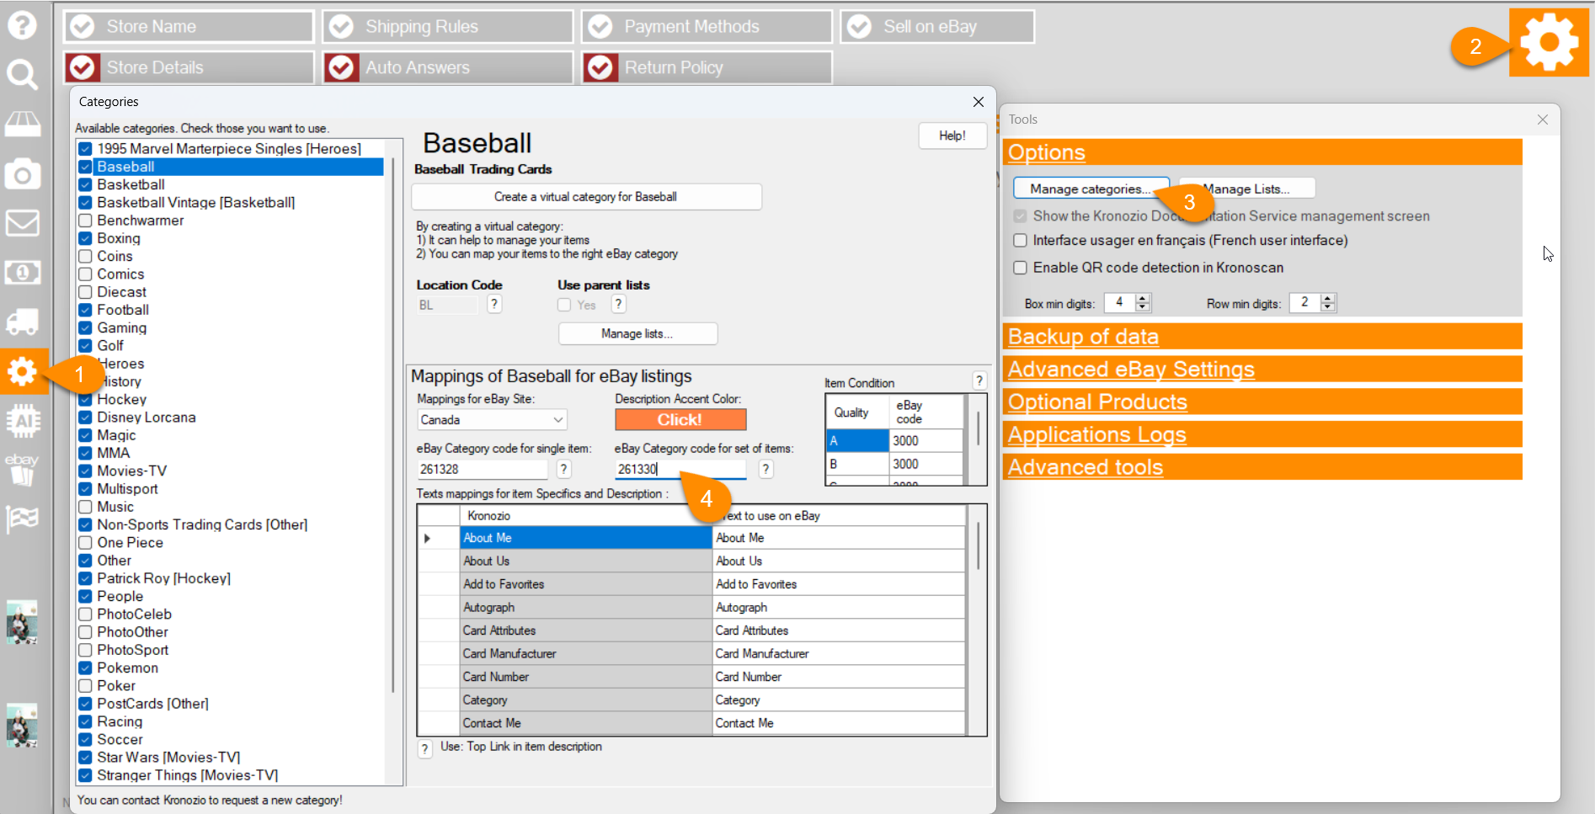
Task: Open the help question mark sidebar icon
Action: coord(22,25)
